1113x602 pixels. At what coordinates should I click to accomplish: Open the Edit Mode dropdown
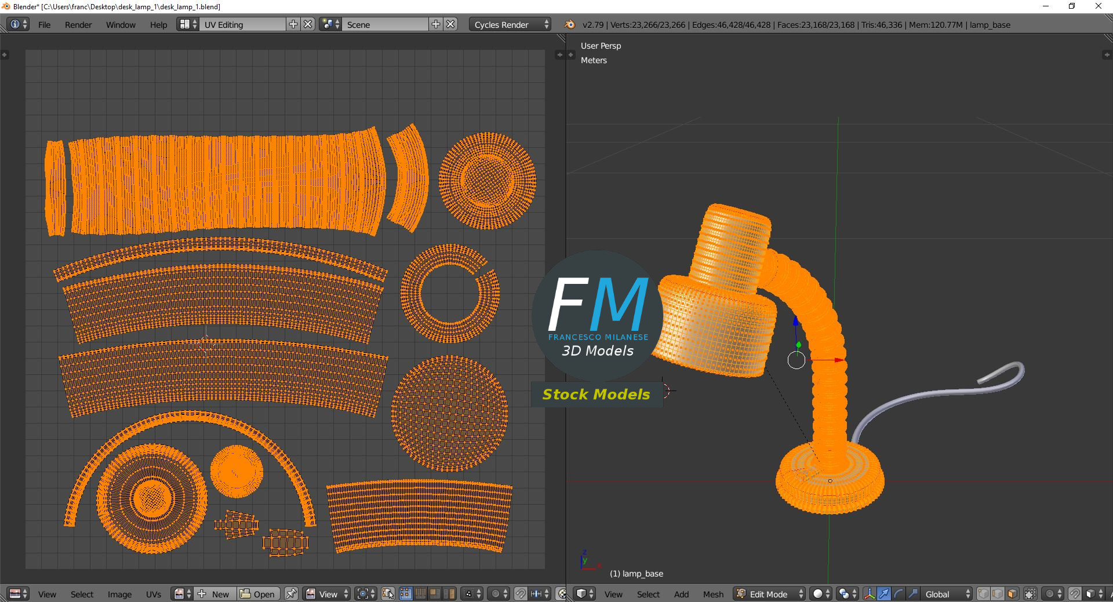[x=770, y=594]
